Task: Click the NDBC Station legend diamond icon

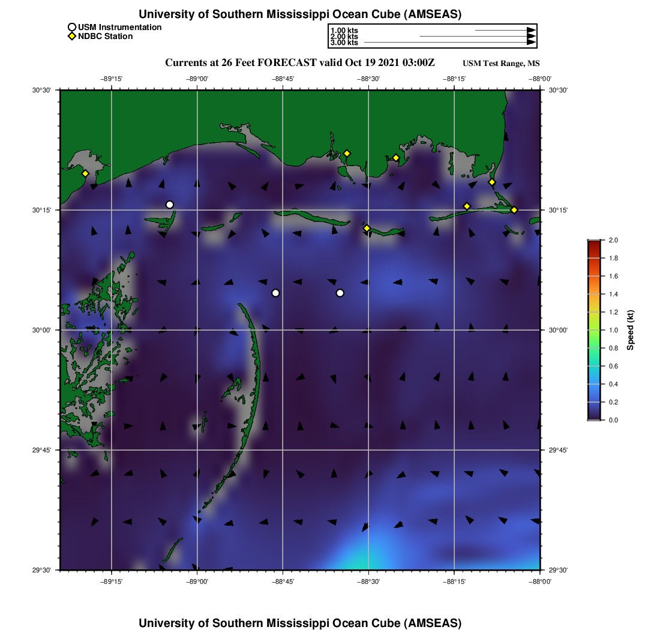Action: coord(72,37)
